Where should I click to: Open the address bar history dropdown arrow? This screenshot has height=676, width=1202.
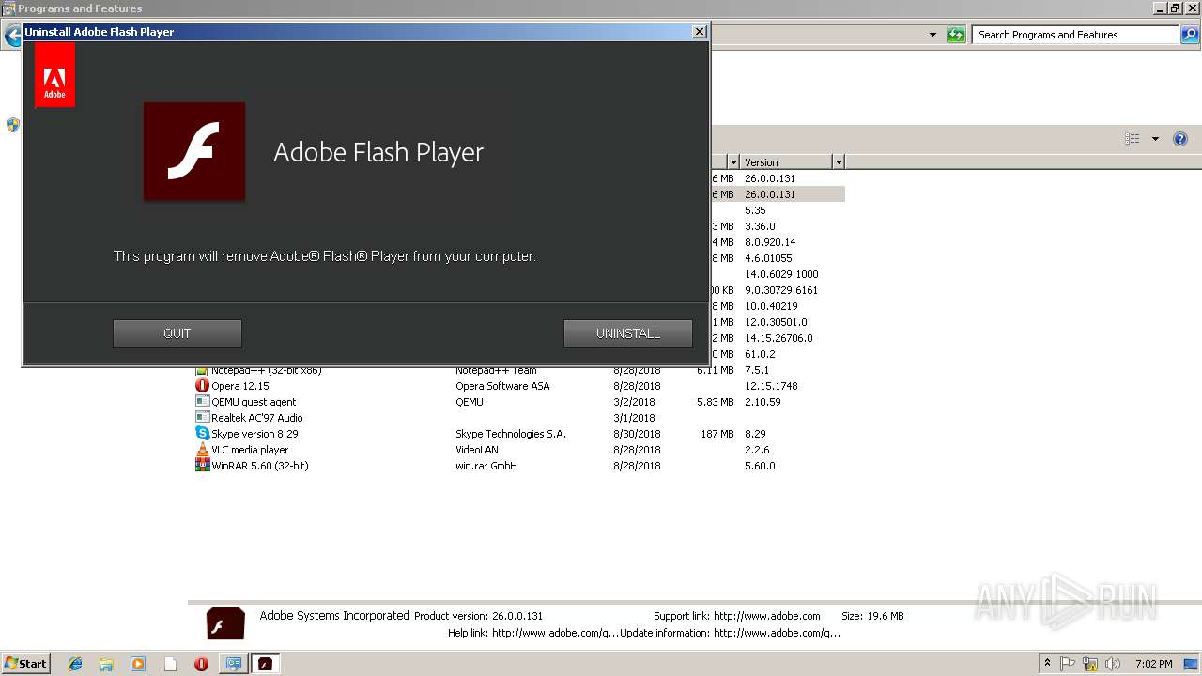pyautogui.click(x=932, y=35)
